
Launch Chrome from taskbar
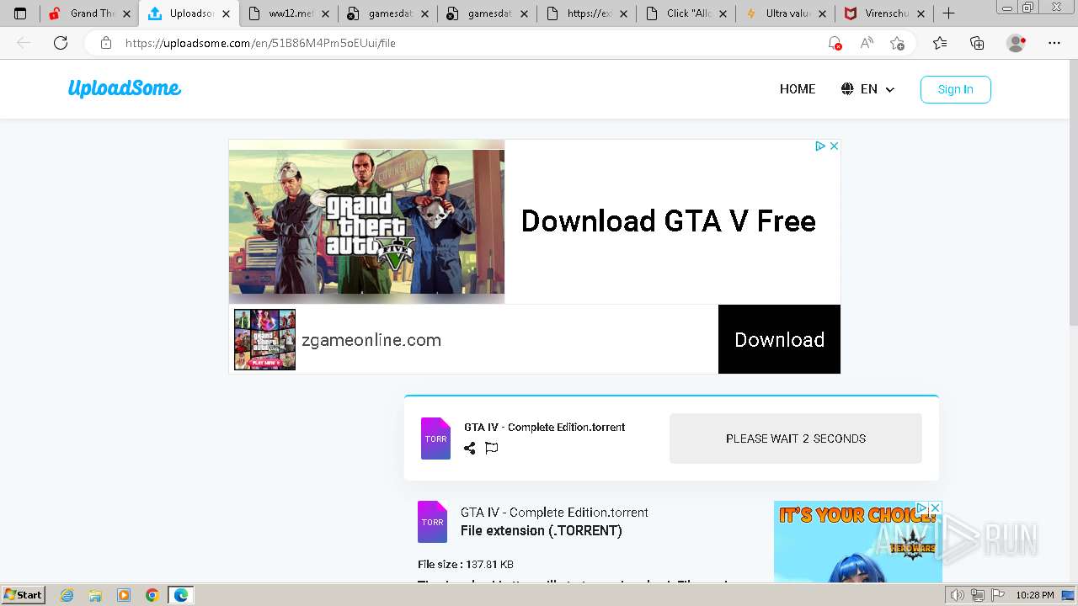point(152,595)
